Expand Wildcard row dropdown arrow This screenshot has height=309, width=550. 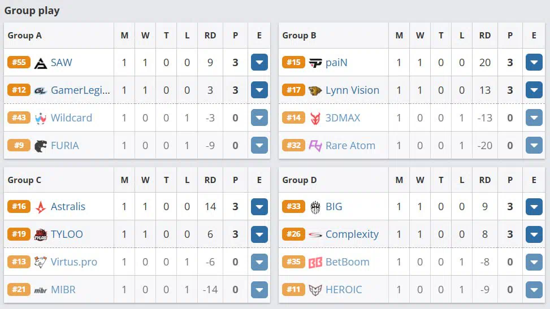(x=259, y=118)
